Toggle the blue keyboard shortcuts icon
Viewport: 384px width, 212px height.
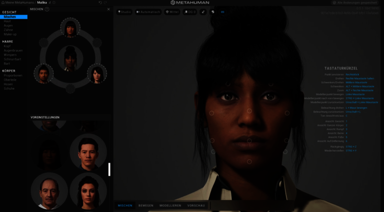coord(222,12)
